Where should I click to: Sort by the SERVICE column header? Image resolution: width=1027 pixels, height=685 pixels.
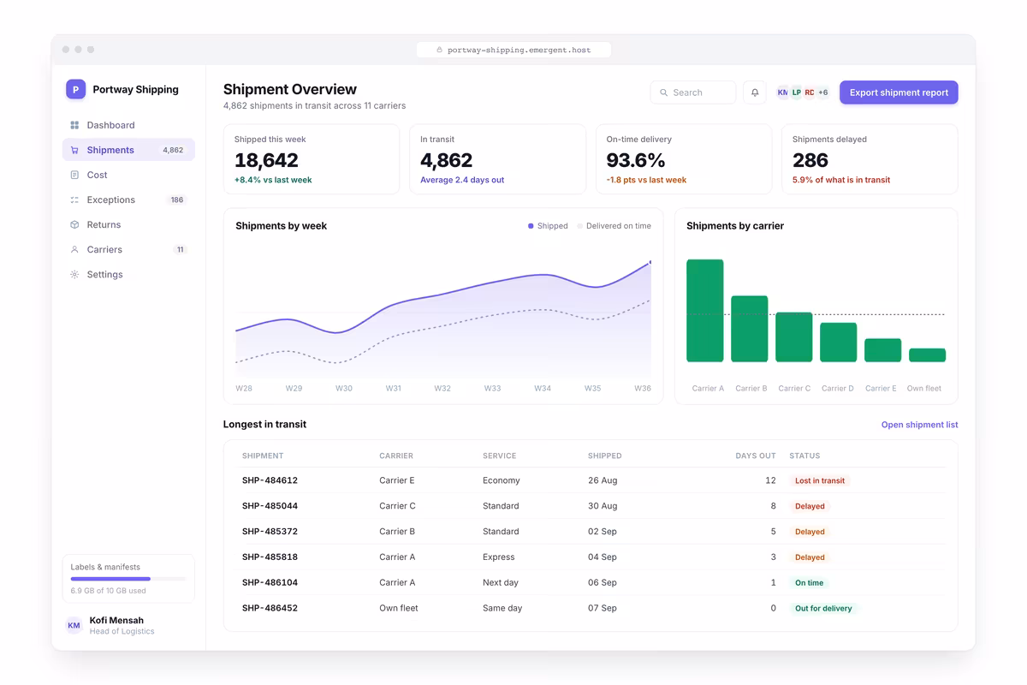(500, 456)
